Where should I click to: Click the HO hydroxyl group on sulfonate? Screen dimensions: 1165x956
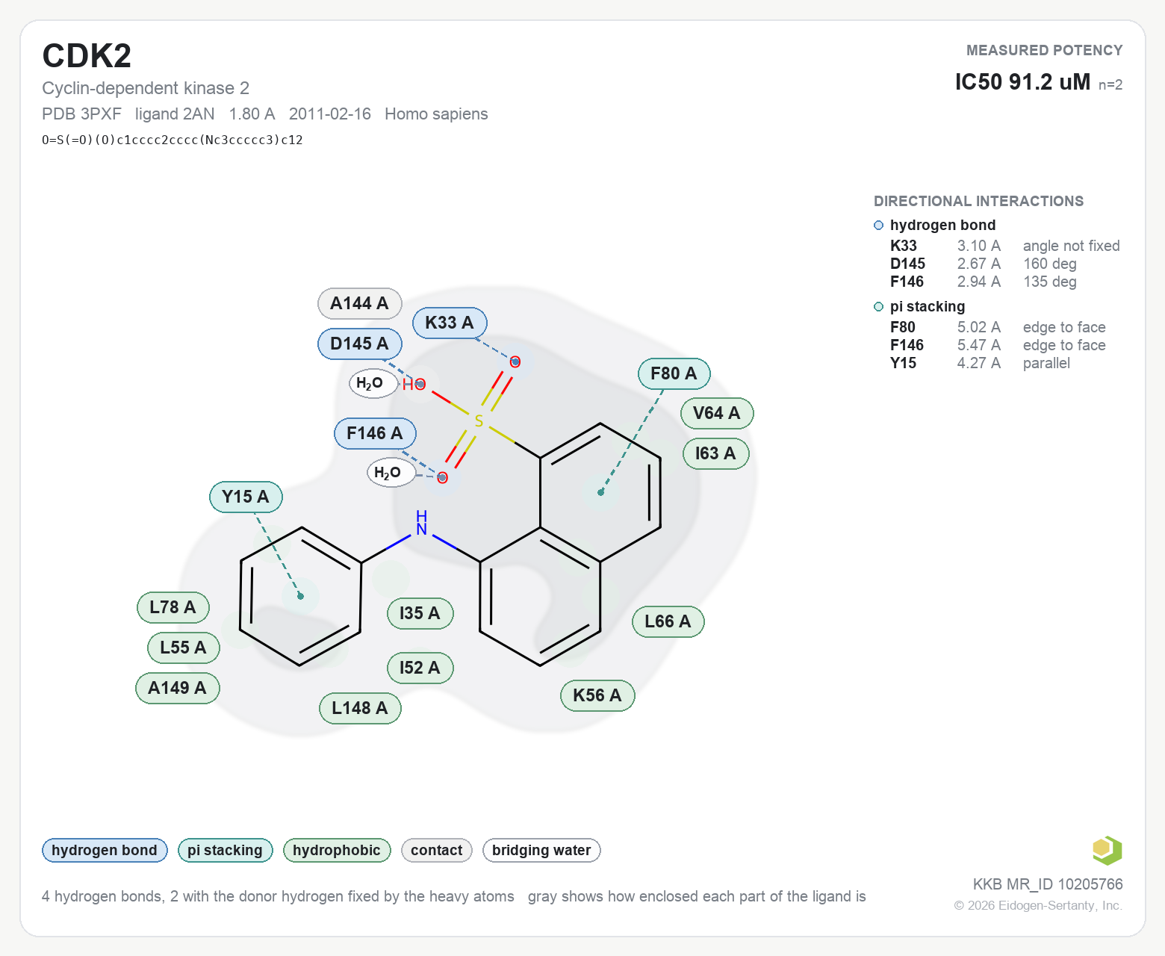pyautogui.click(x=414, y=385)
